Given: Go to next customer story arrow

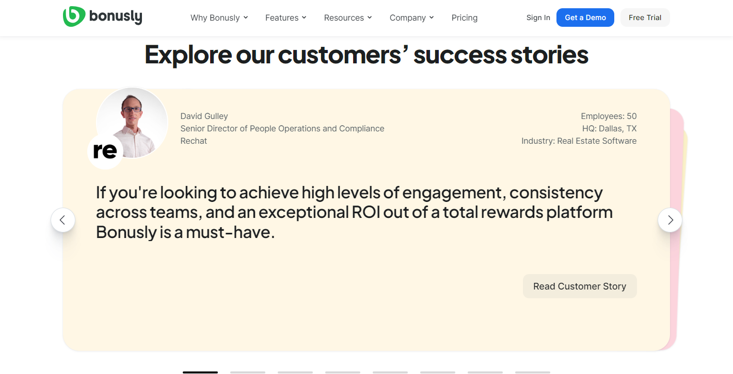Looking at the screenshot, I should [x=670, y=220].
